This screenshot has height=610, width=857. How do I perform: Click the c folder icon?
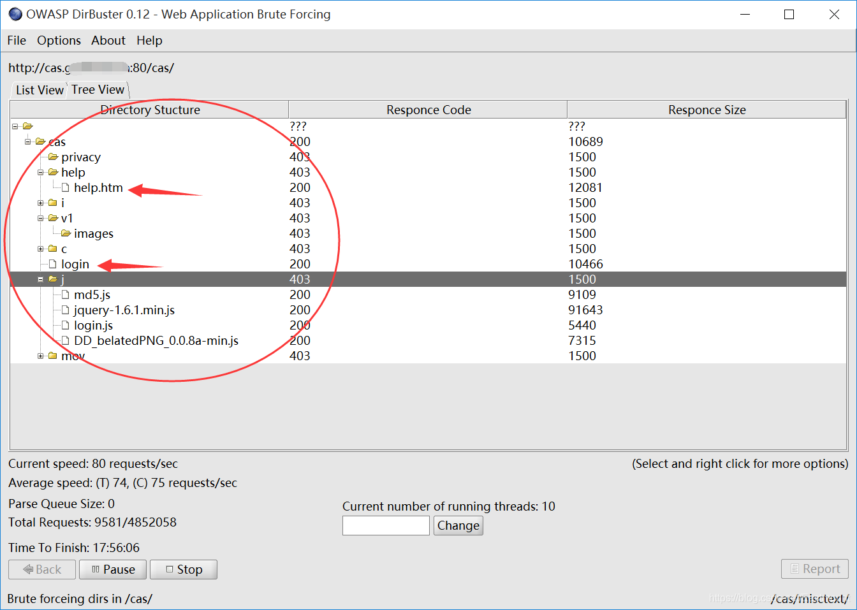pyautogui.click(x=53, y=249)
